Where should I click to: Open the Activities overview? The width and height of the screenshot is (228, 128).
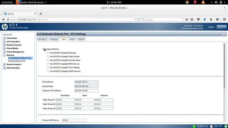[7, 2]
